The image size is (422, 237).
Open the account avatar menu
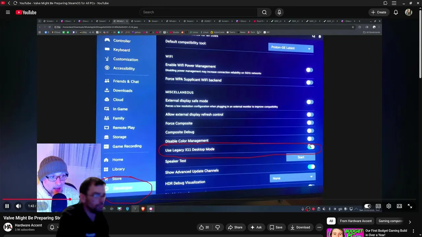tap(408, 12)
